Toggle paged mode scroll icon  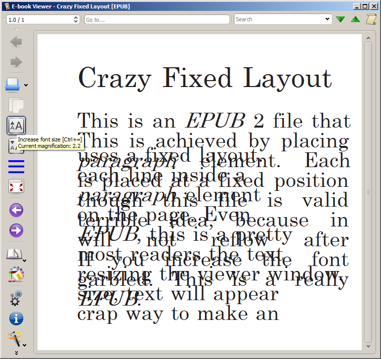[x=371, y=19]
